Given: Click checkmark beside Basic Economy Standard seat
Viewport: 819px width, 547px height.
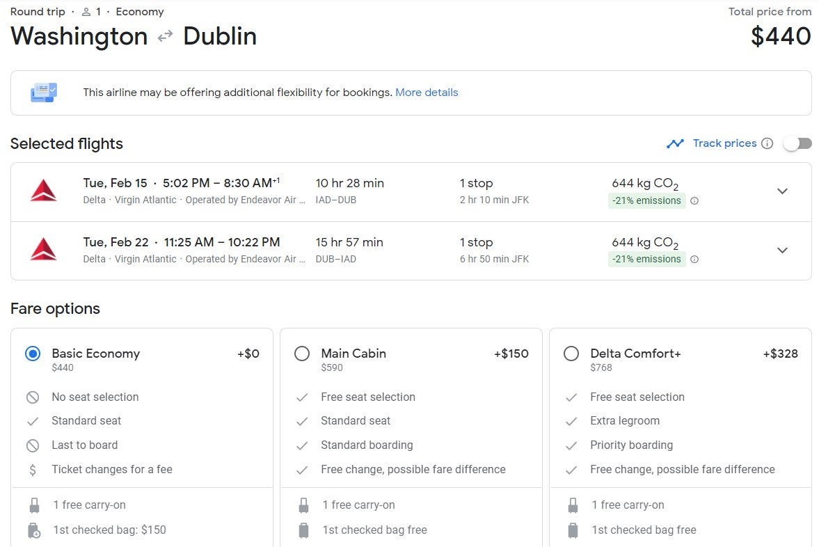Looking at the screenshot, I should click(x=33, y=421).
